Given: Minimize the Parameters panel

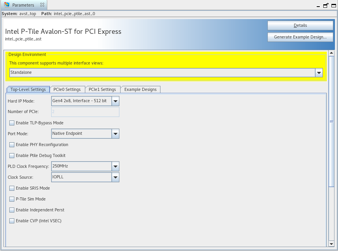Looking at the screenshot, I should pyautogui.click(x=318, y=6).
